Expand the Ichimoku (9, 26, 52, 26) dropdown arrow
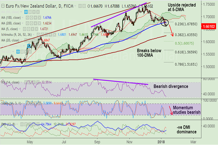 click(33, 35)
